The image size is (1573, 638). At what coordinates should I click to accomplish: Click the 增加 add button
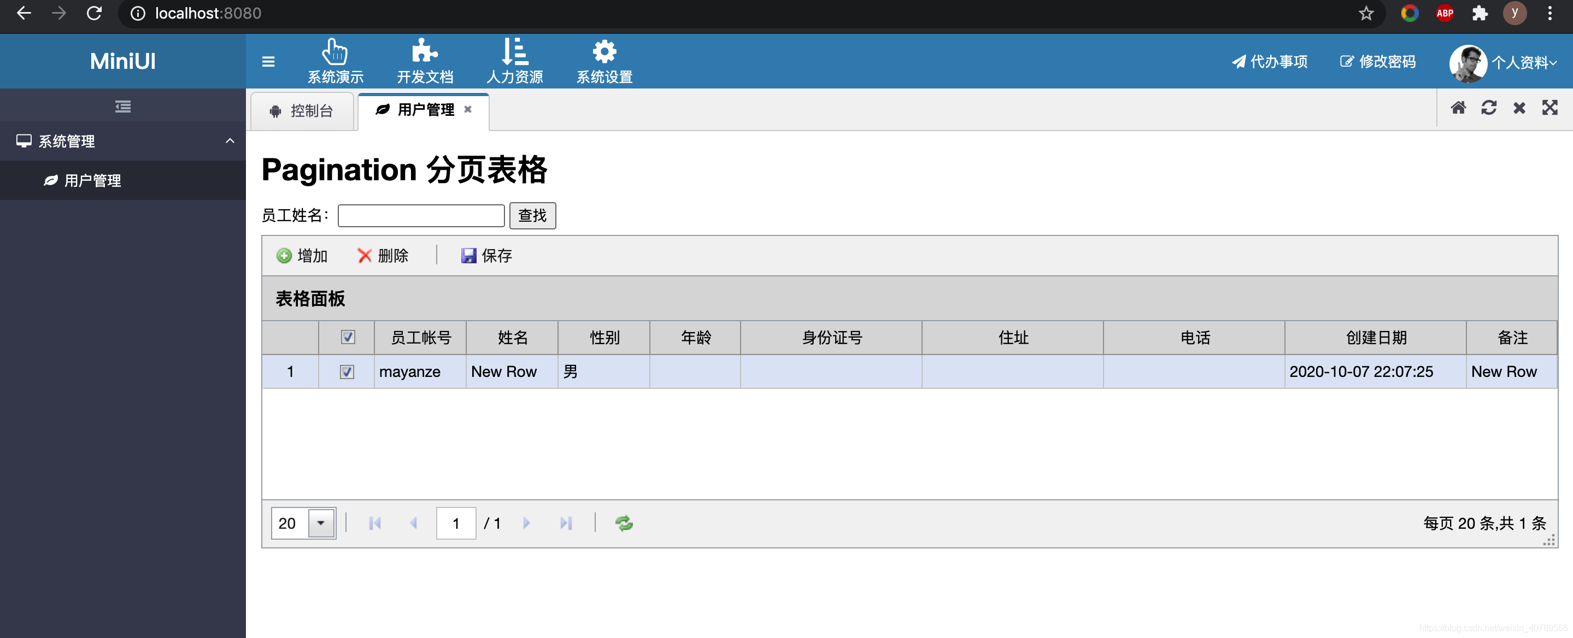tap(302, 256)
